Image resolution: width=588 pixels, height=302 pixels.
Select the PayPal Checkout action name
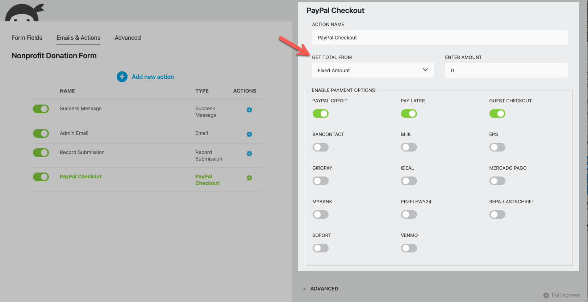click(x=80, y=176)
